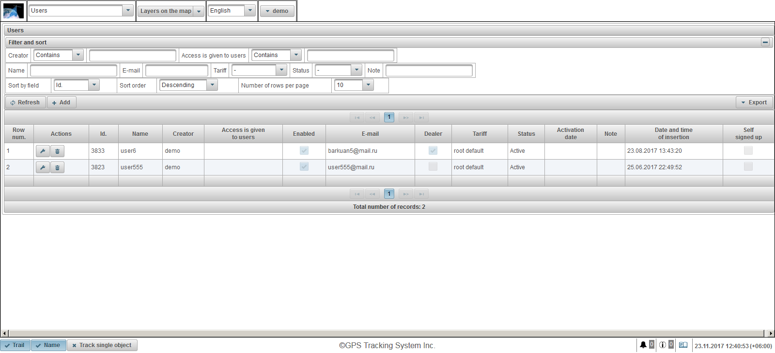Click the Refresh button
The width and height of the screenshot is (775, 353).
(25, 103)
